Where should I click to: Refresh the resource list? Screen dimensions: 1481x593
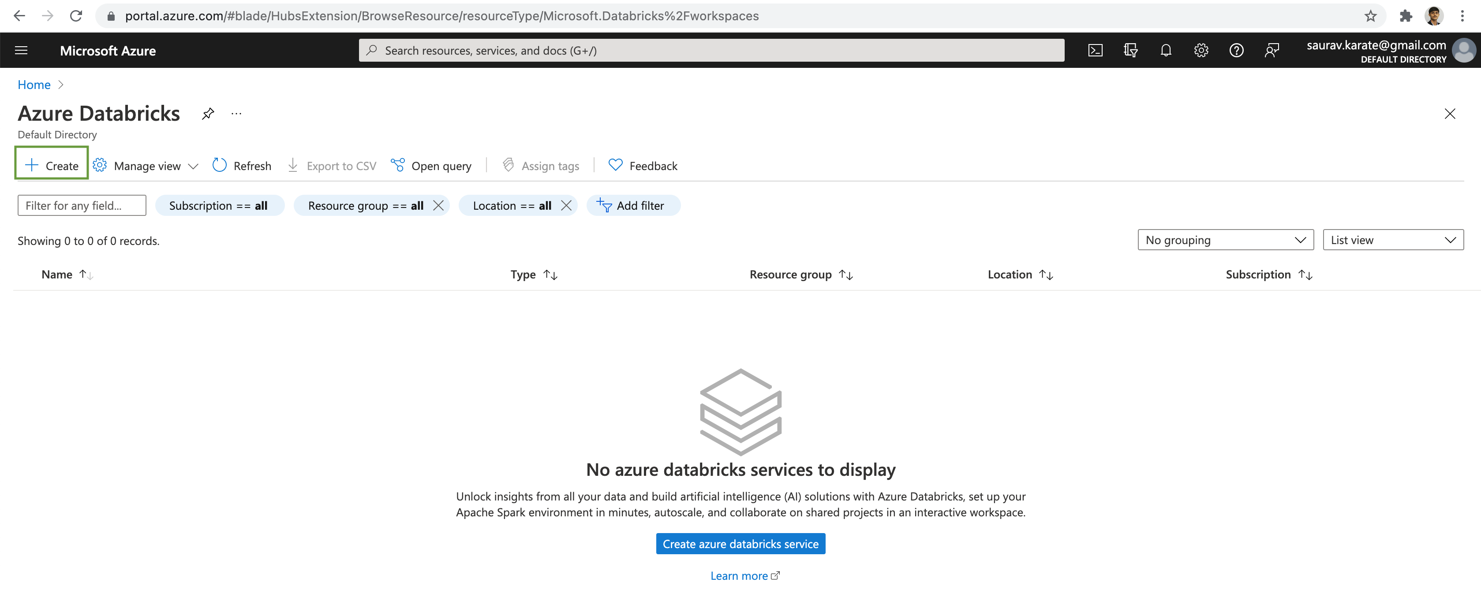click(242, 166)
